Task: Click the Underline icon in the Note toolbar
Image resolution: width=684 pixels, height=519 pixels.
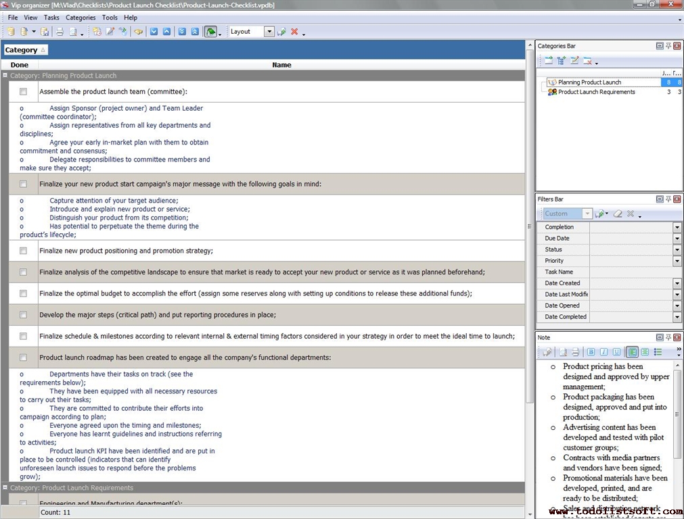Action: tap(616, 352)
